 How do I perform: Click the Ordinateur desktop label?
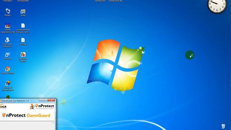tap(8, 1)
